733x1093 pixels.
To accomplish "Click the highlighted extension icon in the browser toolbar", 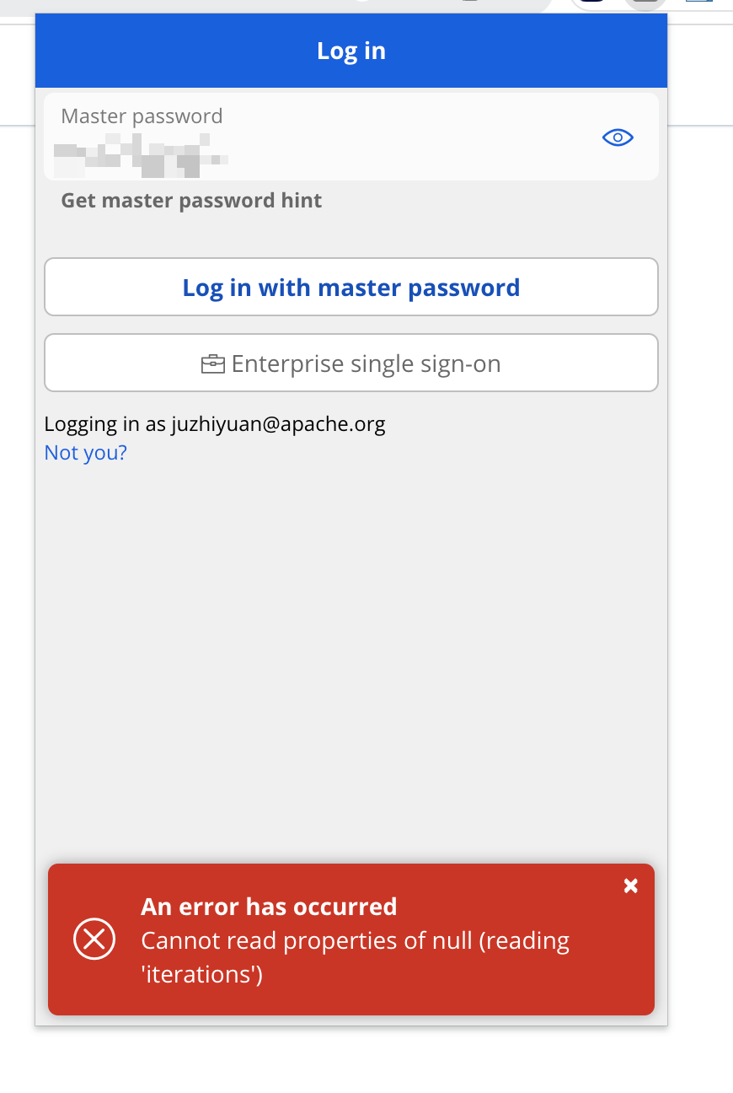I will click(x=645, y=3).
